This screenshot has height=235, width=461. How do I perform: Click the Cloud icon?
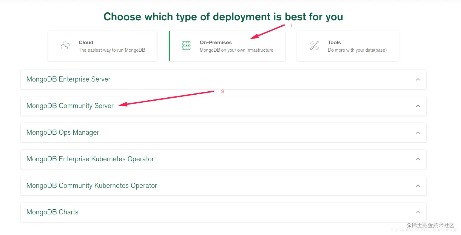click(65, 46)
